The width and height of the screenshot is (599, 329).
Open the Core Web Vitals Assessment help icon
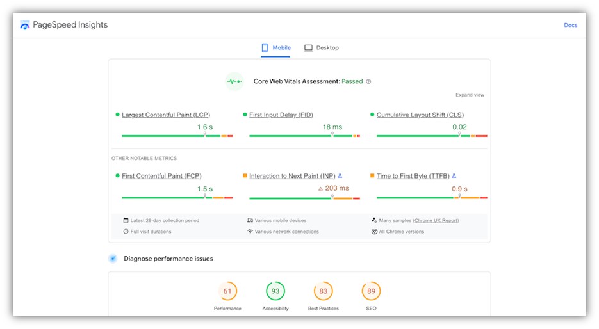[x=368, y=81]
